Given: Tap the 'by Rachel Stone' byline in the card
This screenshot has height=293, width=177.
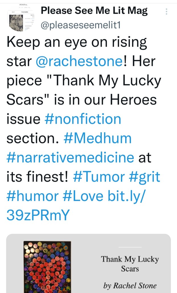Looking at the screenshot, I should [x=129, y=285].
